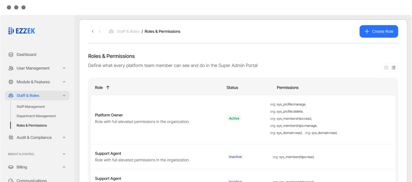Click the Status column header

(x=232, y=88)
